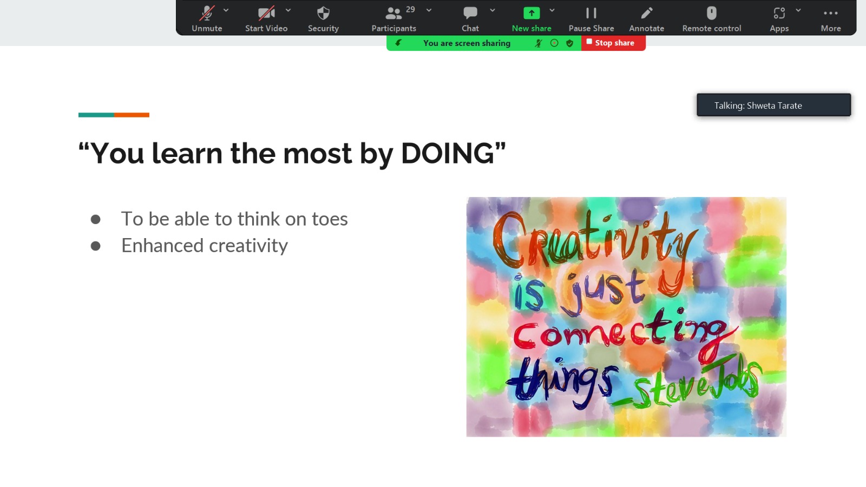Image resolution: width=866 pixels, height=487 pixels.
Task: Expand the arrow next to Chat
Action: point(493,10)
